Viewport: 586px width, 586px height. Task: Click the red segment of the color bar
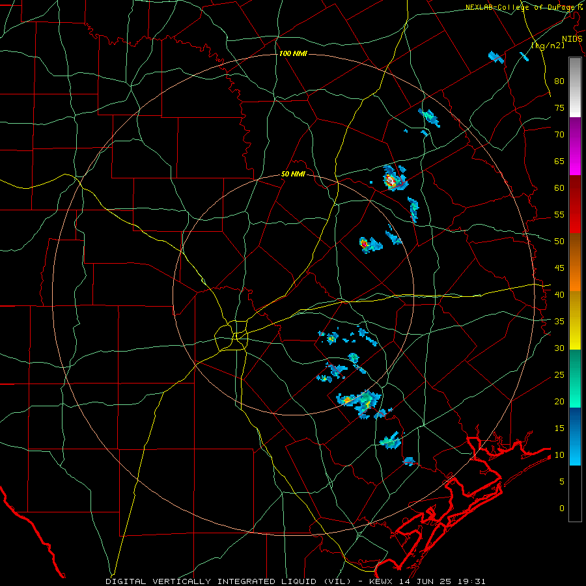(575, 204)
